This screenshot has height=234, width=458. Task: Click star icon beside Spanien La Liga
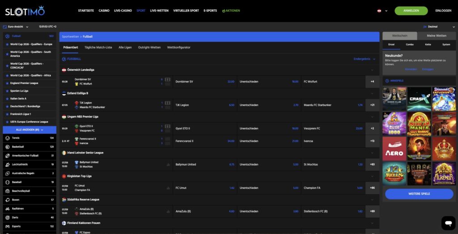click(x=7, y=91)
